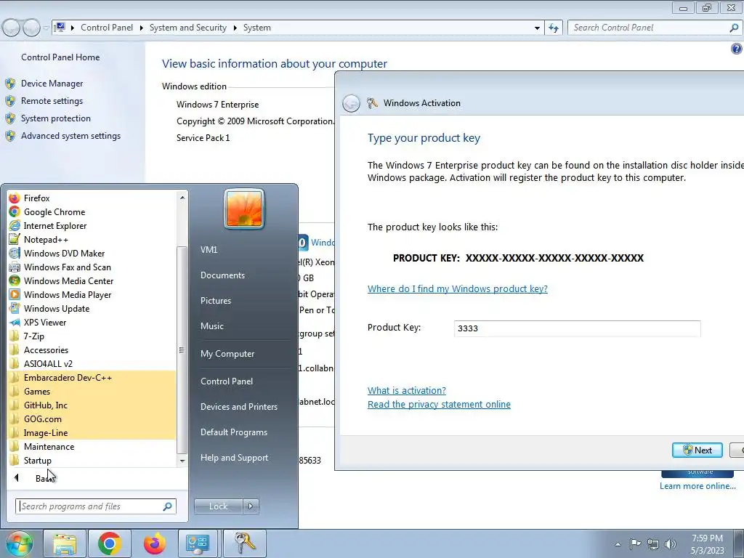Open Firefox from the taskbar

[x=154, y=543]
